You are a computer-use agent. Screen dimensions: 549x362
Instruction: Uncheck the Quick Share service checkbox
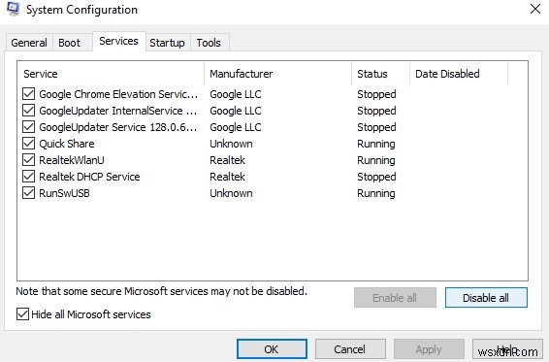[x=29, y=144]
